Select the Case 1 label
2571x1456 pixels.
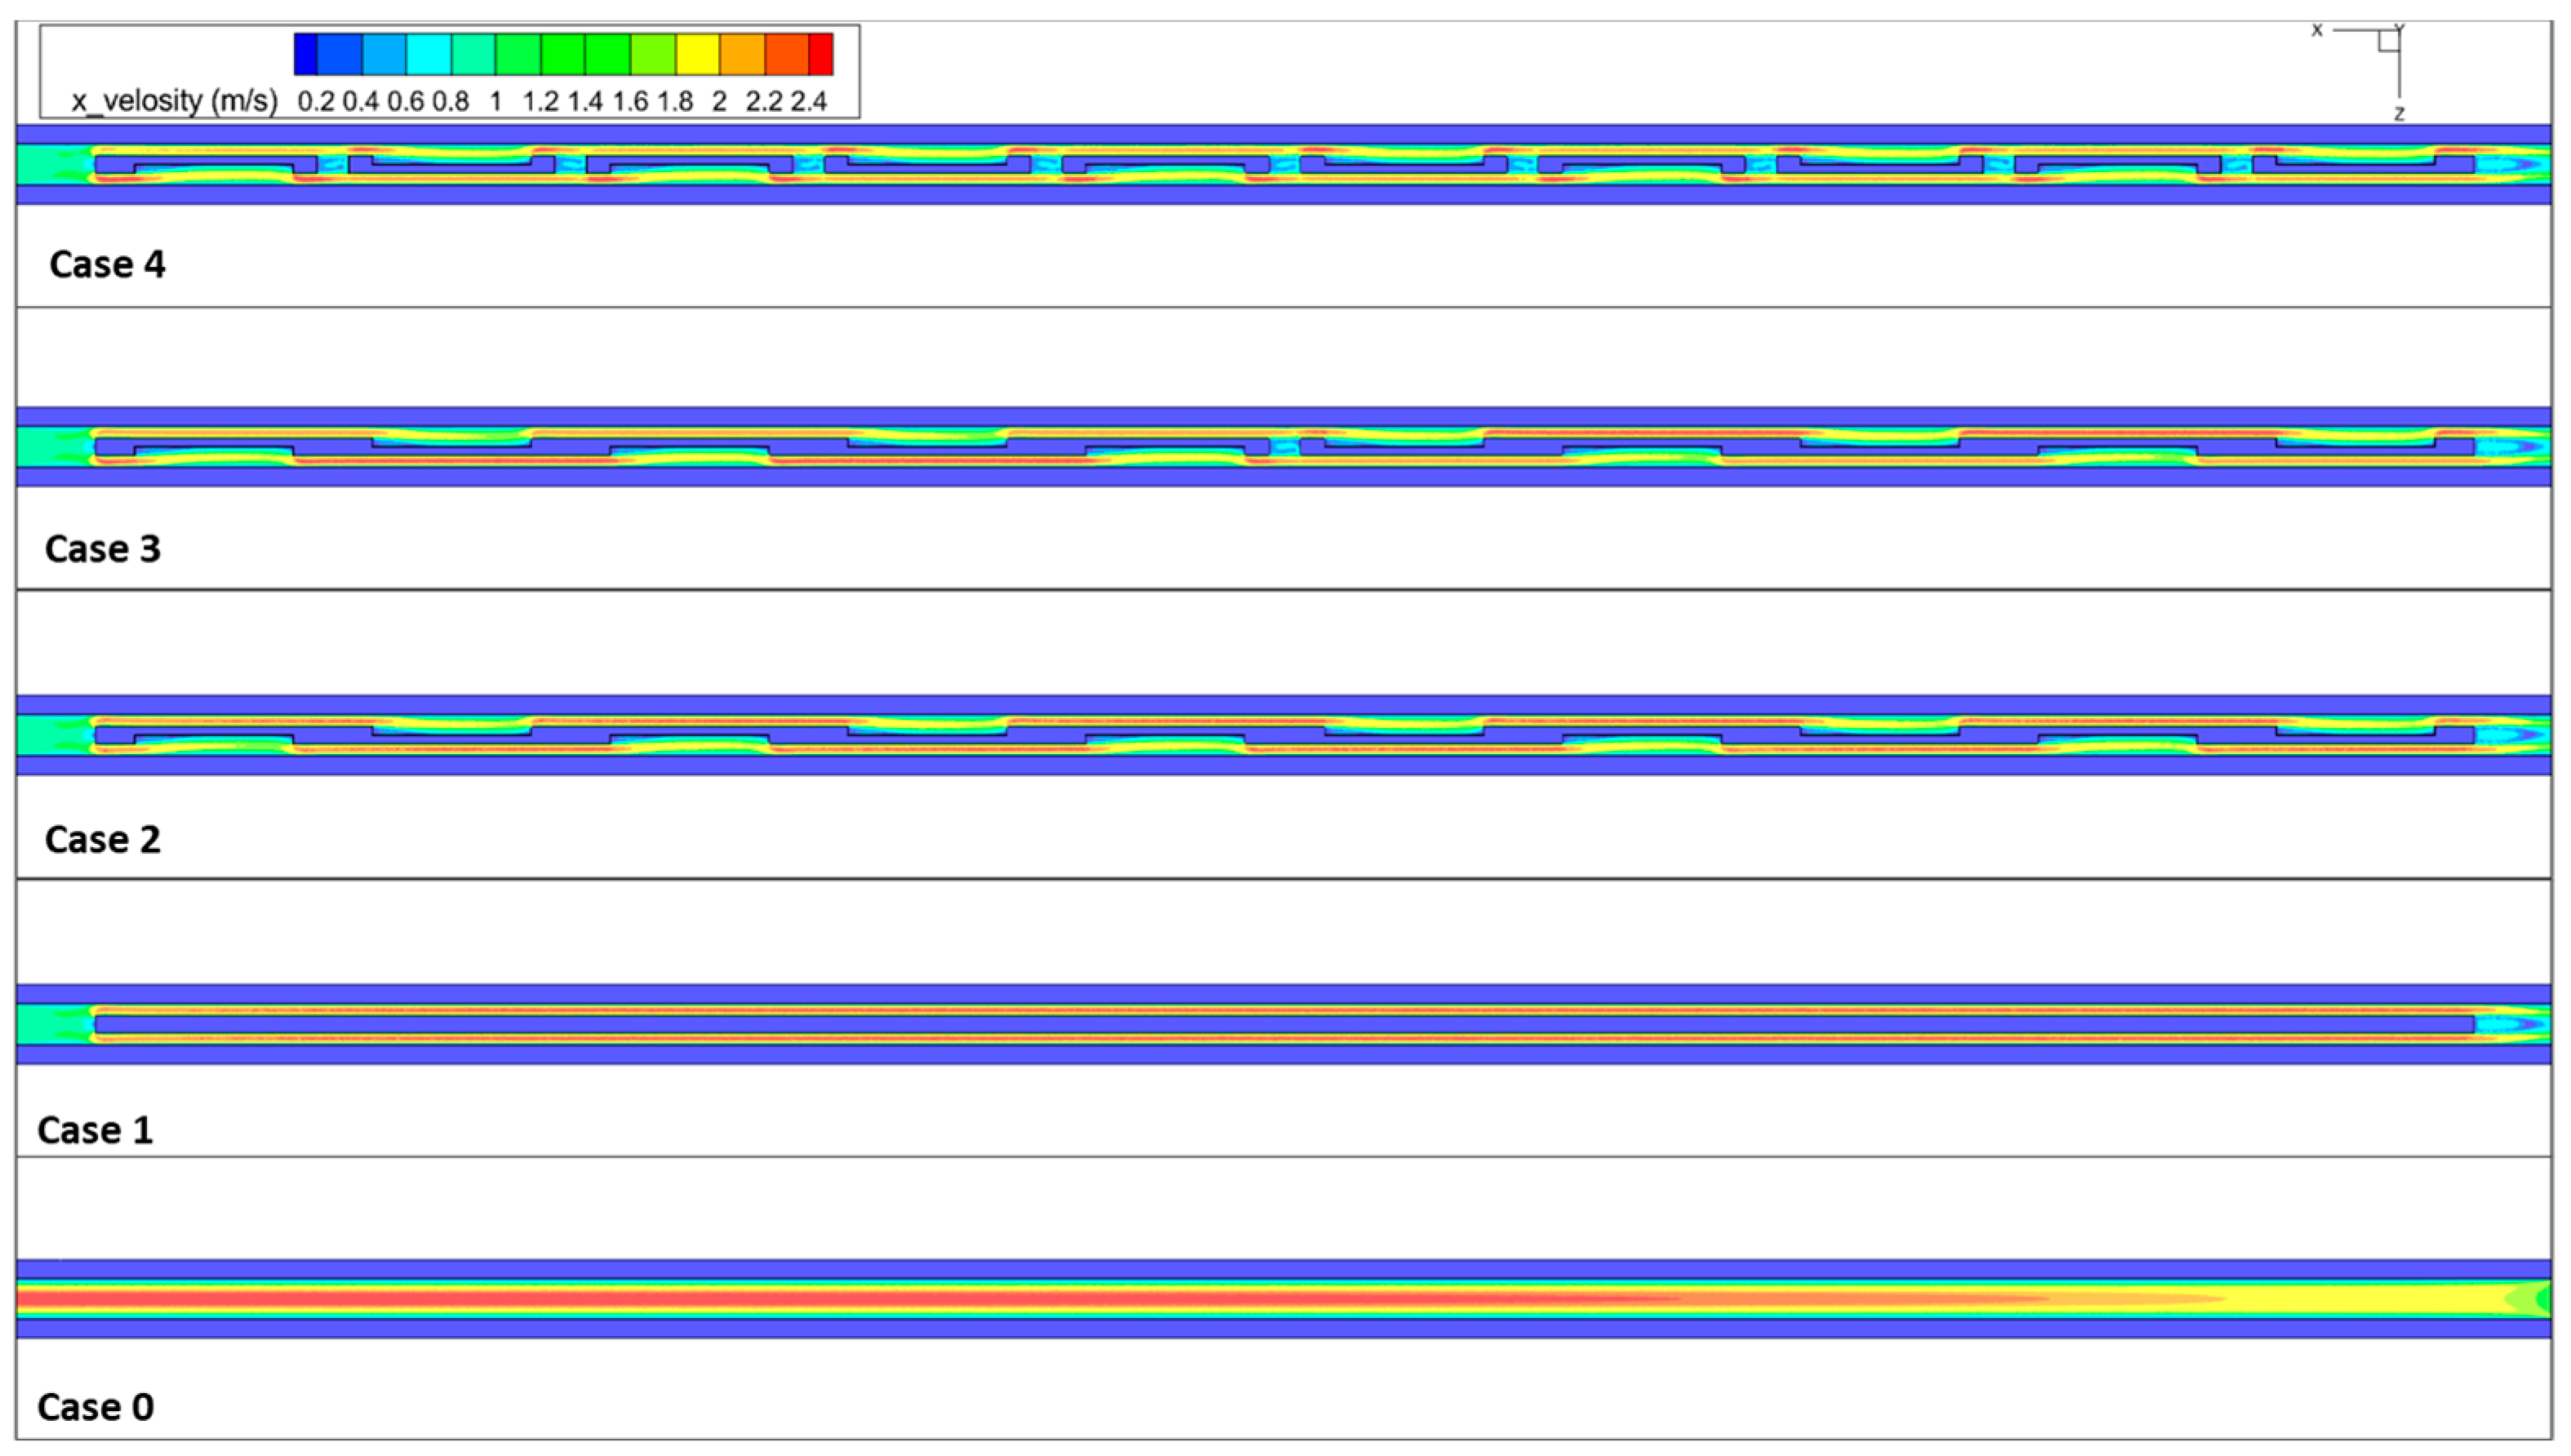point(95,1129)
